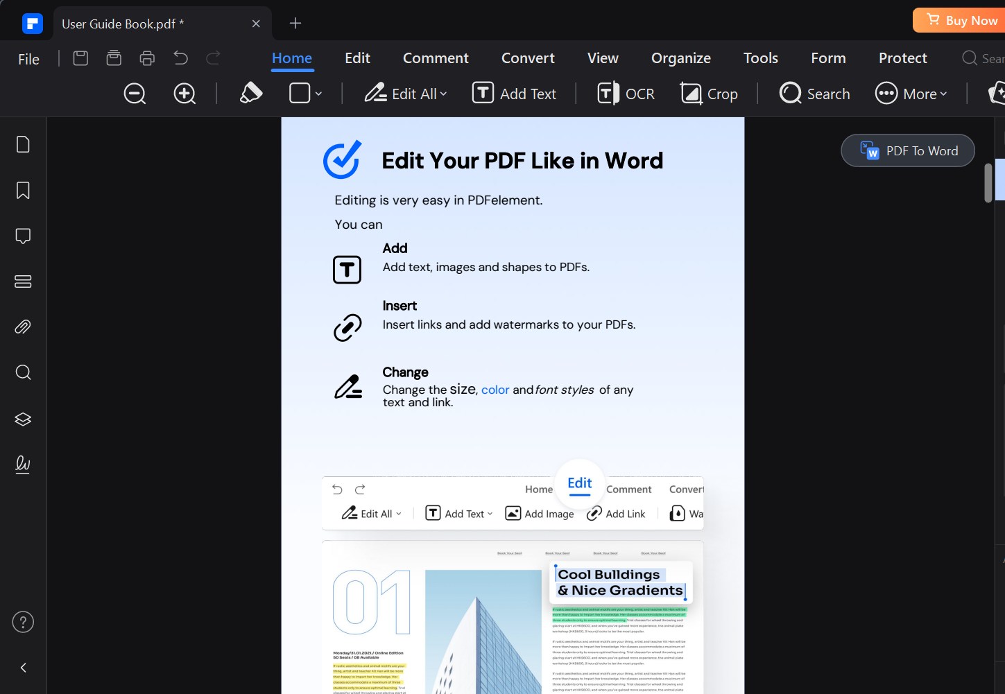Select the Crop tool
This screenshot has height=694, width=1005.
(x=709, y=94)
